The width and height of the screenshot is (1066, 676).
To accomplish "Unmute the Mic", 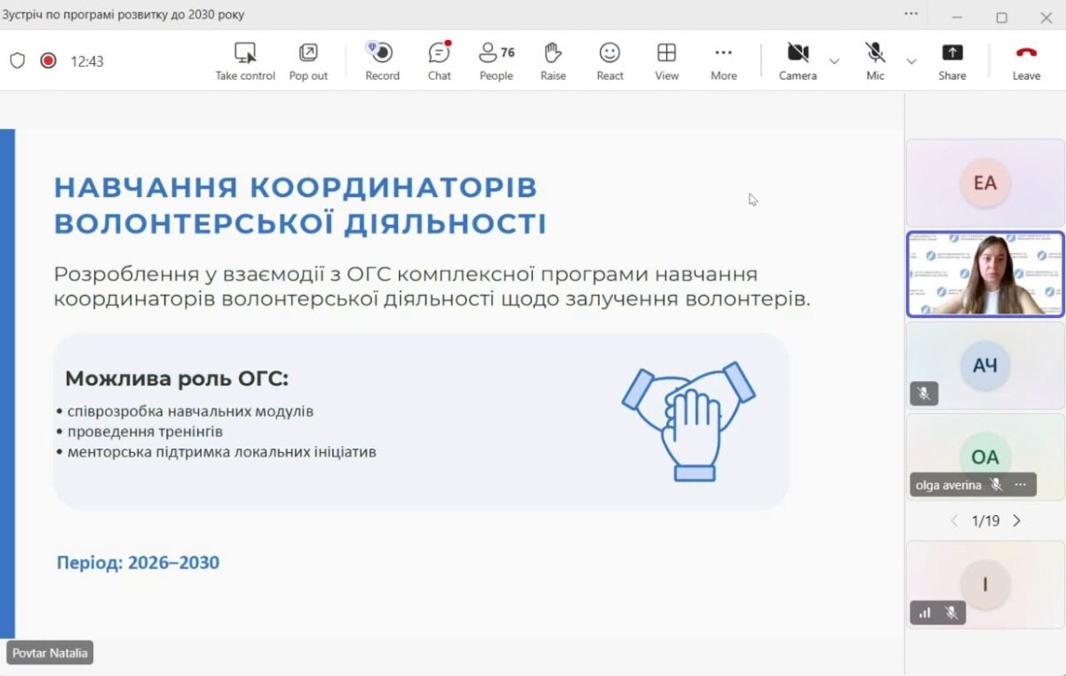I will (x=876, y=61).
